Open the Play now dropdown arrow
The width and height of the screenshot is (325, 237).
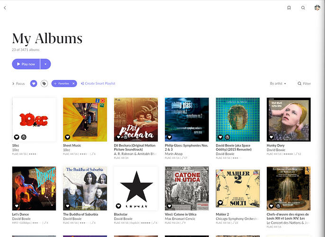45,64
